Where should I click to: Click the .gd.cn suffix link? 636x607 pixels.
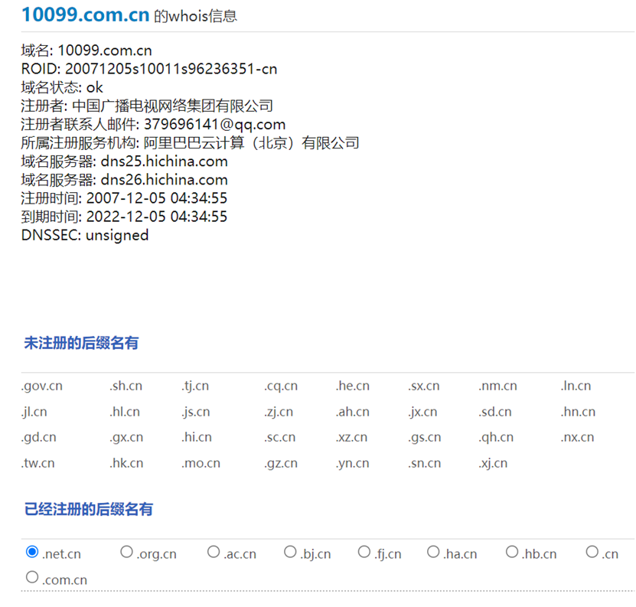38,437
